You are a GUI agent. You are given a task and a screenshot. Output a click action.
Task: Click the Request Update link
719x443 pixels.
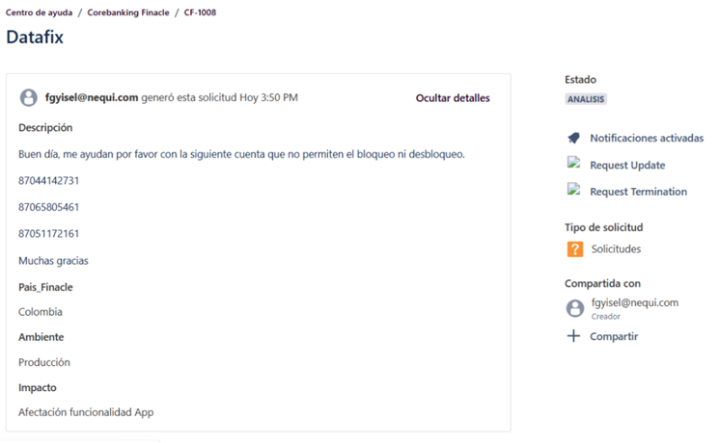click(x=627, y=165)
